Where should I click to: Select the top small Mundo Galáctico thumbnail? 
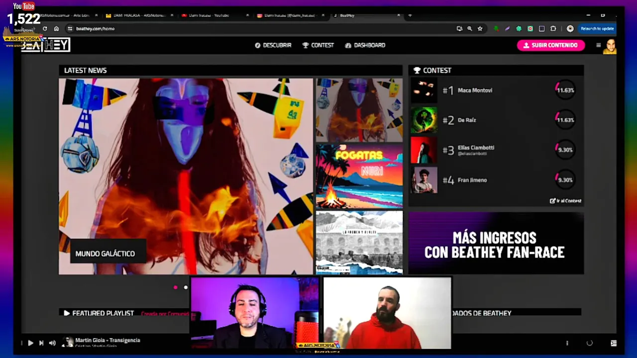(x=359, y=110)
